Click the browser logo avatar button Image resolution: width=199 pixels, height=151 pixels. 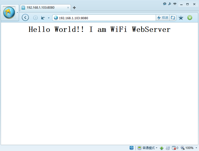(x=9, y=13)
